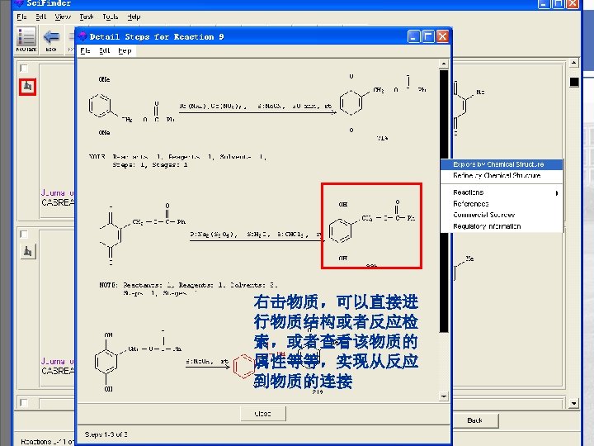Close the SciFinder main window
This screenshot has width=594, height=446.
coord(573,4)
